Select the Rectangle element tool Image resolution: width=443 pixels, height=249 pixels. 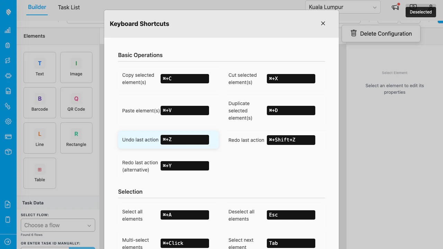pyautogui.click(x=76, y=138)
